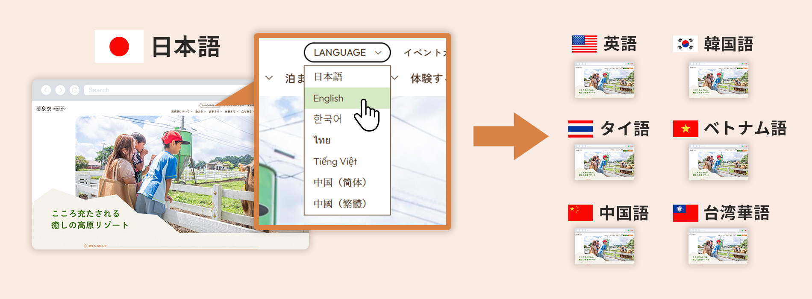Click the 重要なお知らせ notice link

[x=95, y=246]
